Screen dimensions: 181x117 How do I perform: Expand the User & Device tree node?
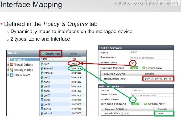point(8,75)
